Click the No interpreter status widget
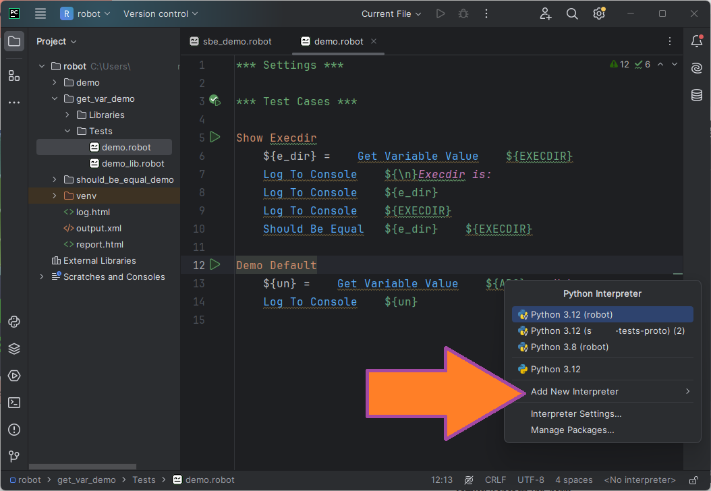 click(639, 480)
